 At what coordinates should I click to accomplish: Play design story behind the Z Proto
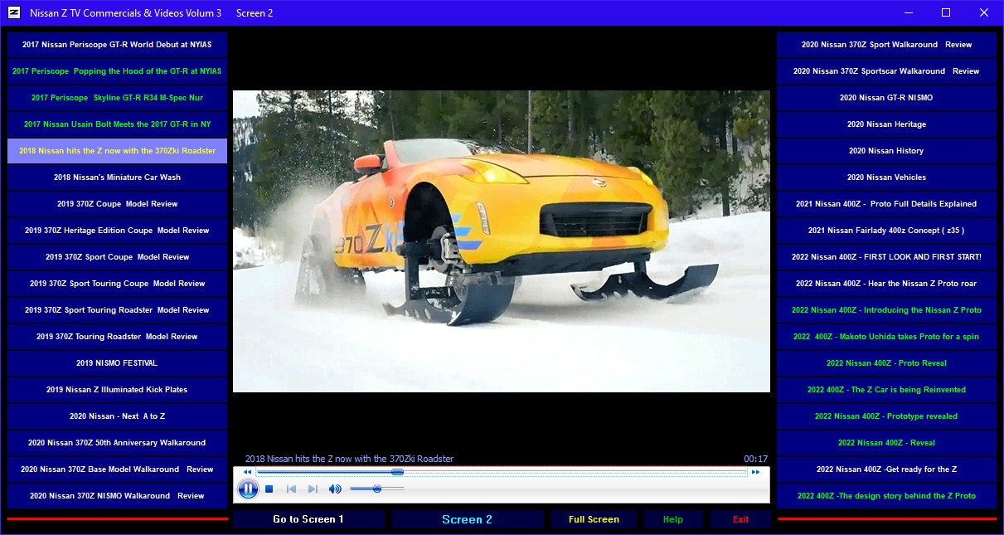pos(886,496)
